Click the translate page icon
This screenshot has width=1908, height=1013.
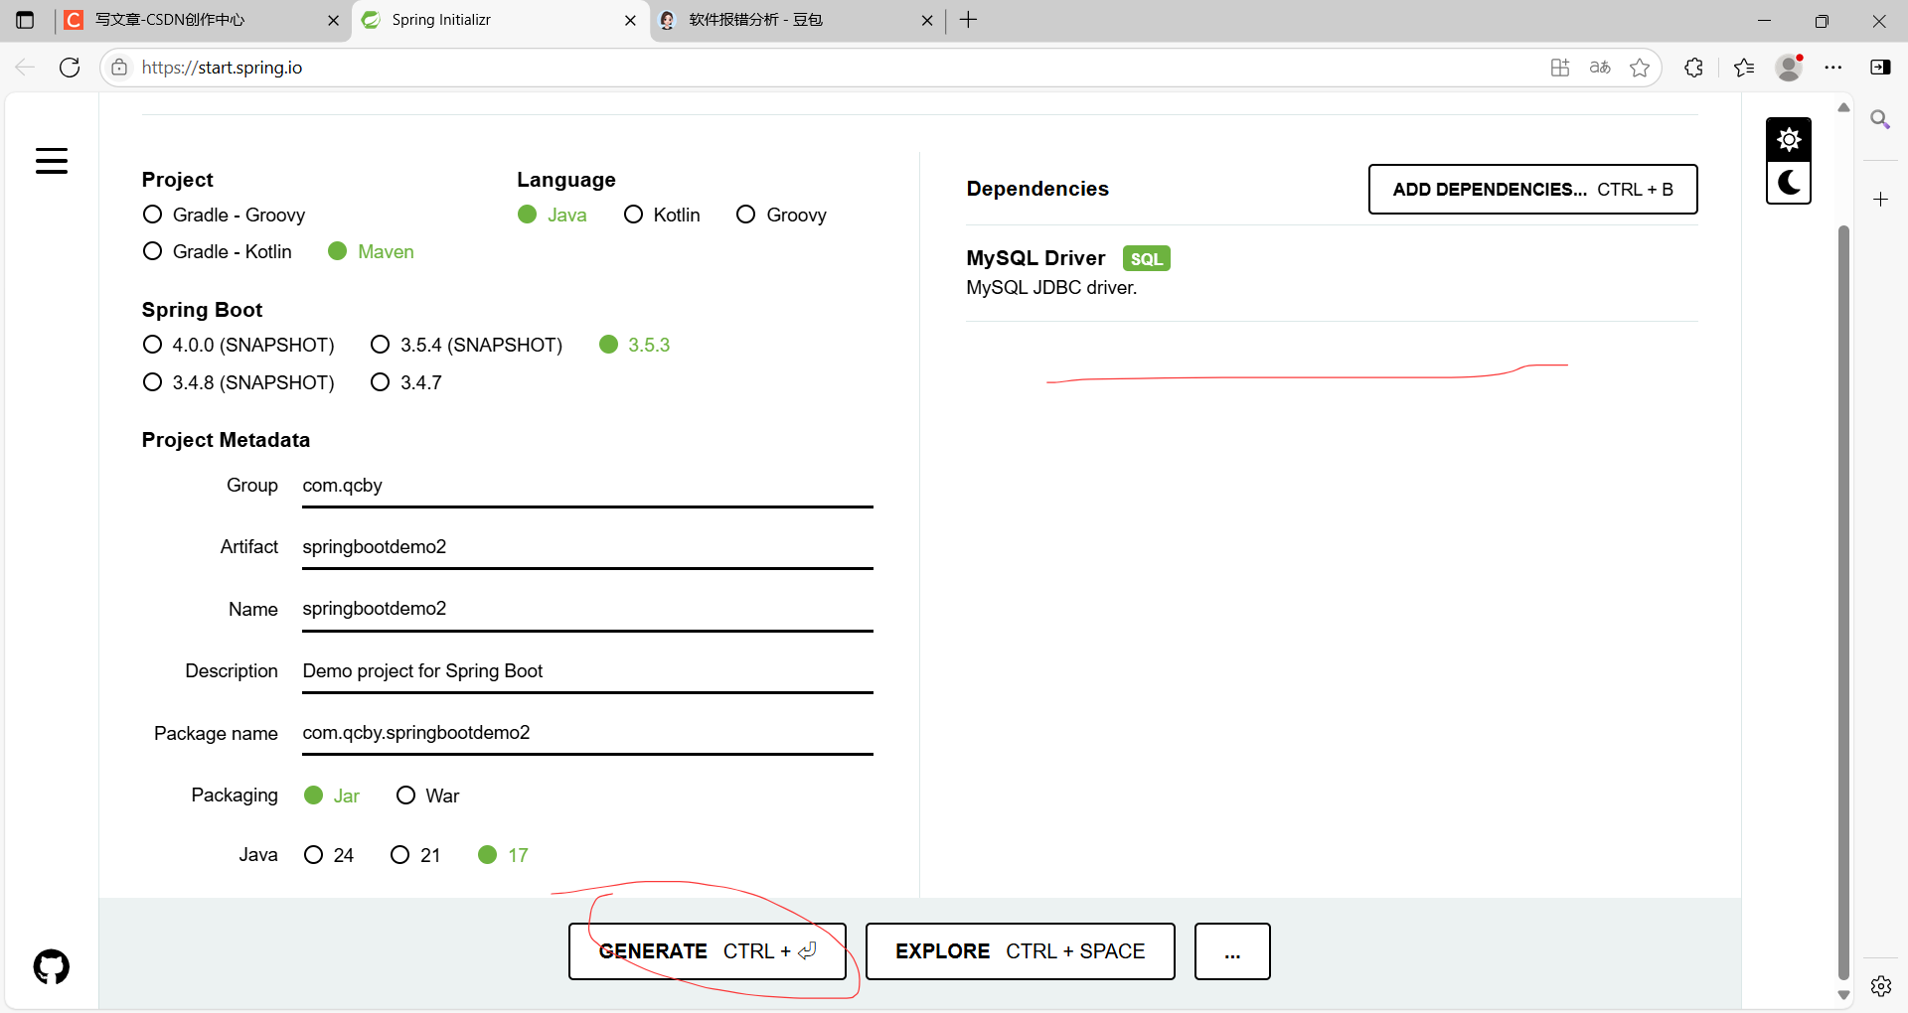coord(1600,68)
